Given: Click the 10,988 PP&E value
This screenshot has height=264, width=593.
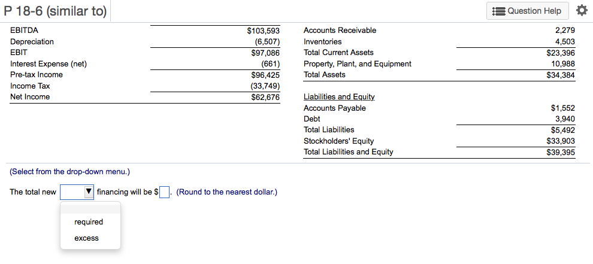Looking at the screenshot, I should coord(563,64).
